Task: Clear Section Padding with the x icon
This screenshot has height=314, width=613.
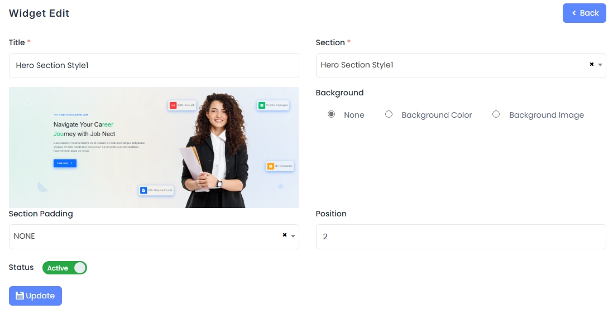Action: point(285,235)
